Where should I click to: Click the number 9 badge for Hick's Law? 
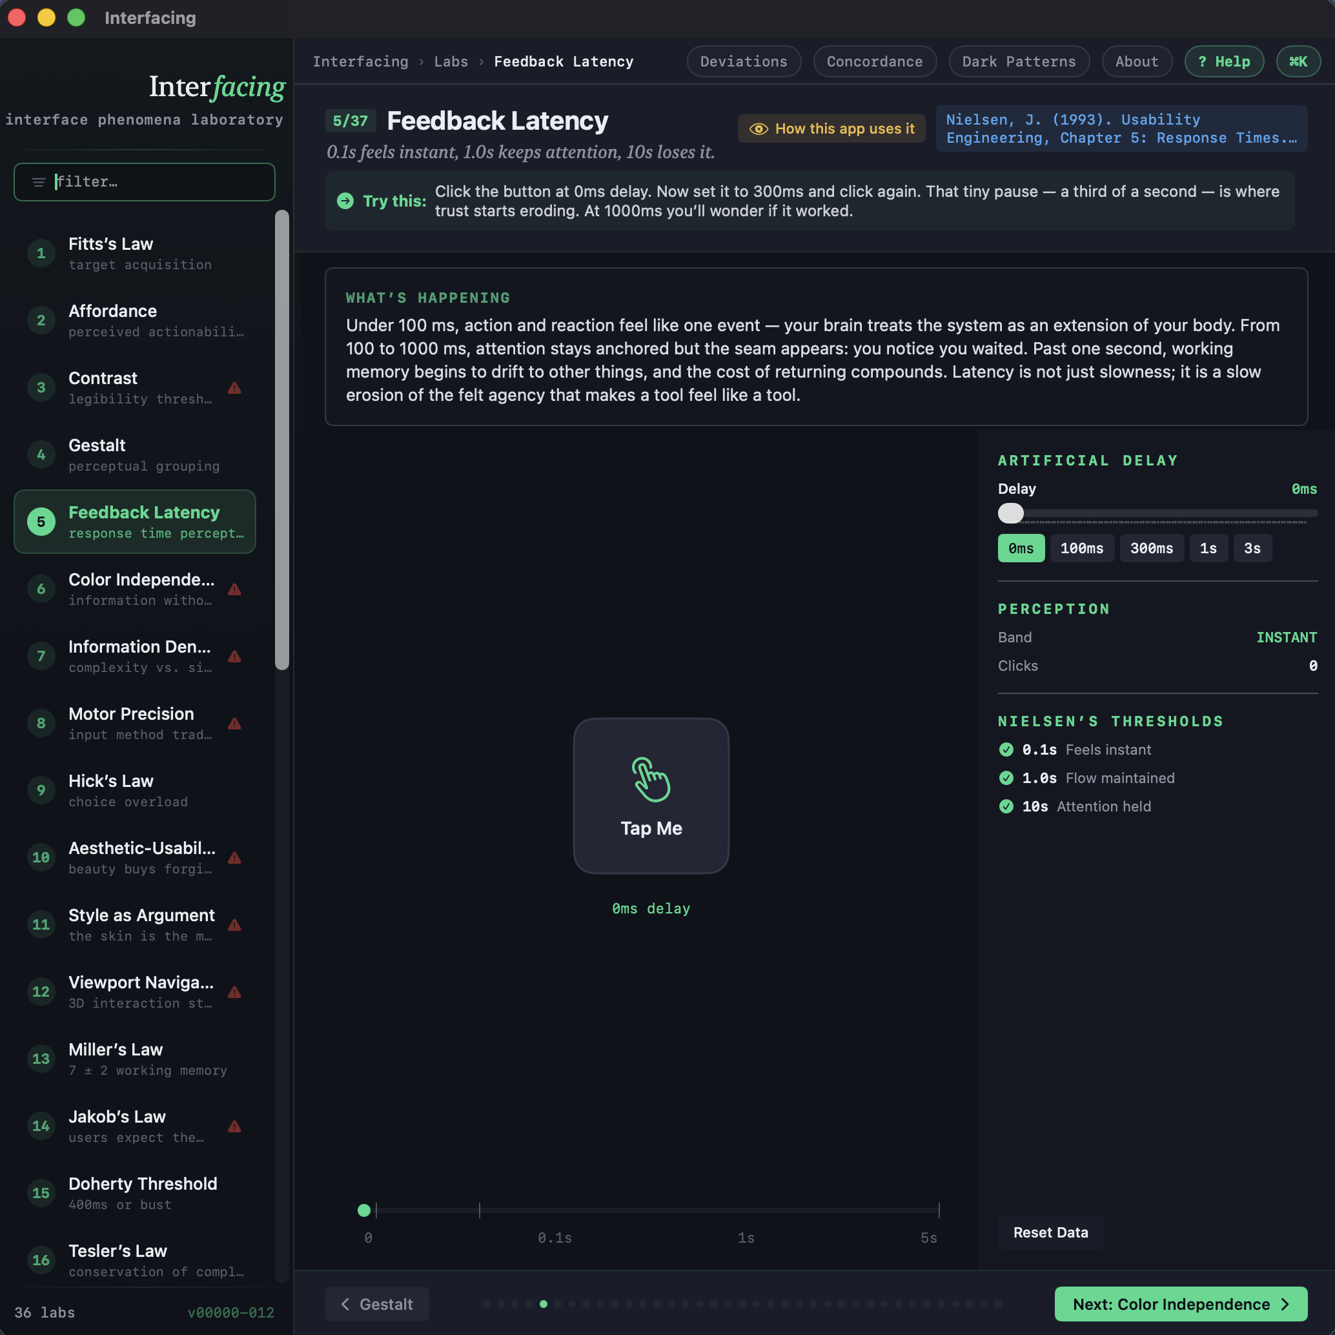tap(41, 790)
